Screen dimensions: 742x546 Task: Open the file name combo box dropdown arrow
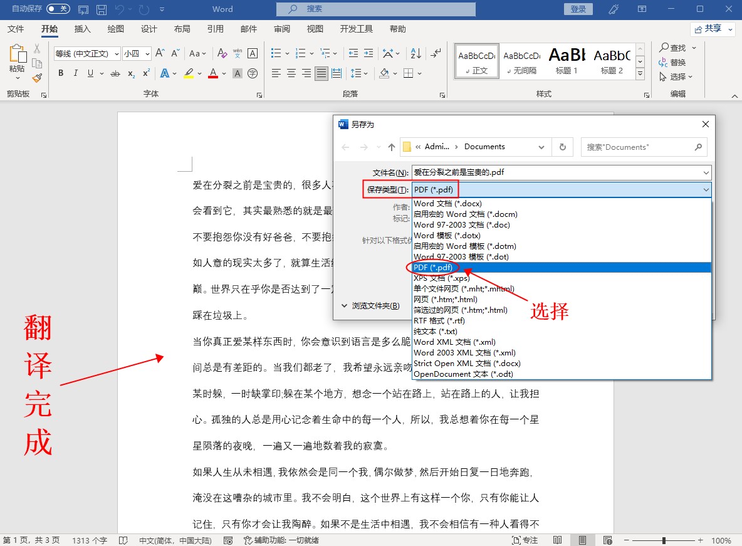(706, 173)
